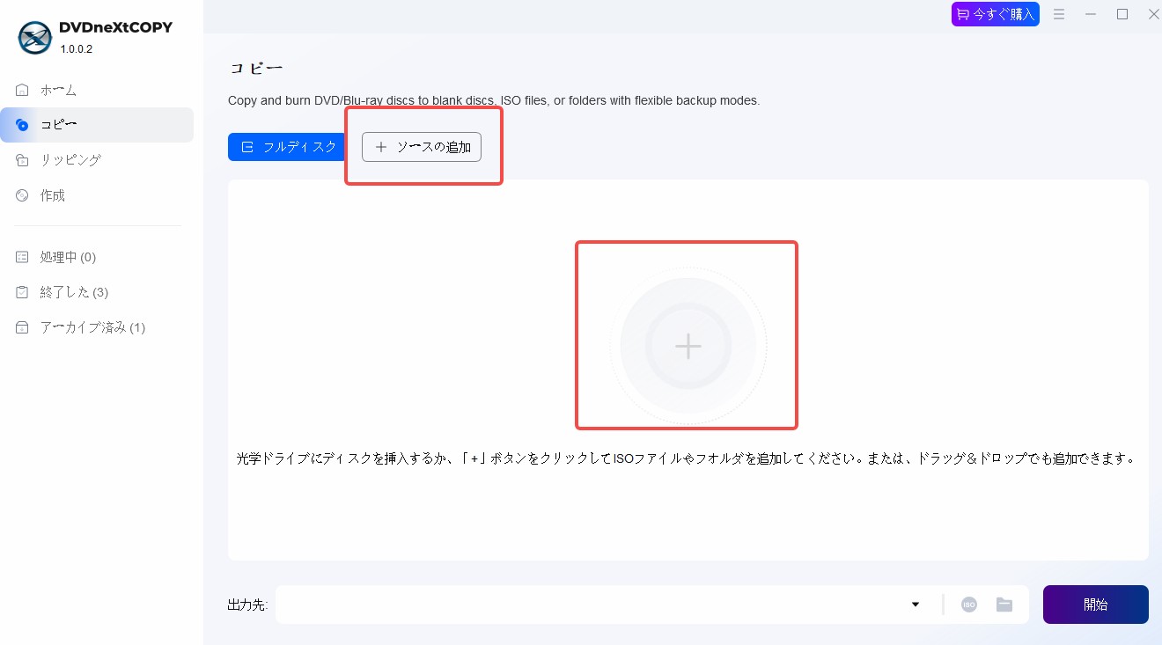1162x645 pixels.
Task: Click the フルディスク mode button
Action: click(286, 147)
